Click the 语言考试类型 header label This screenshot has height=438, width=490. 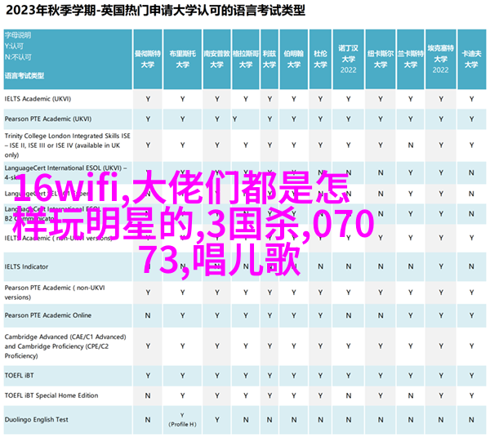tap(24, 76)
